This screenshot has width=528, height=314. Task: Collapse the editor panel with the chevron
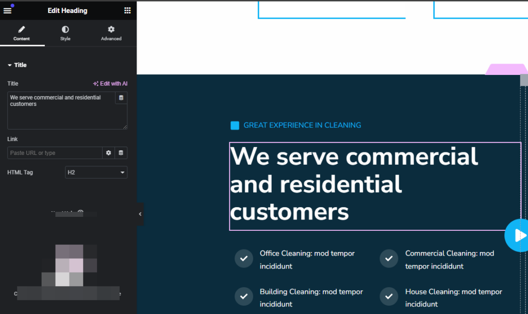tap(140, 214)
